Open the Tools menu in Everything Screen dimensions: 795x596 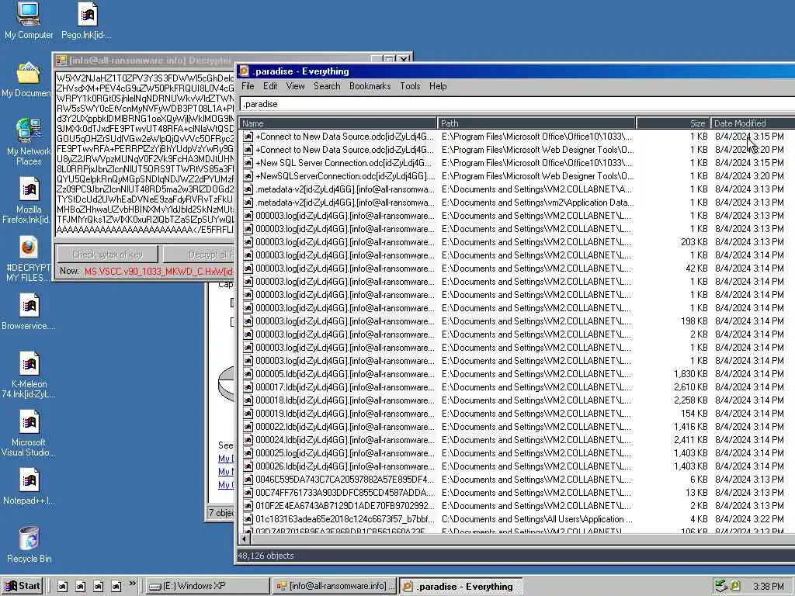tap(410, 86)
